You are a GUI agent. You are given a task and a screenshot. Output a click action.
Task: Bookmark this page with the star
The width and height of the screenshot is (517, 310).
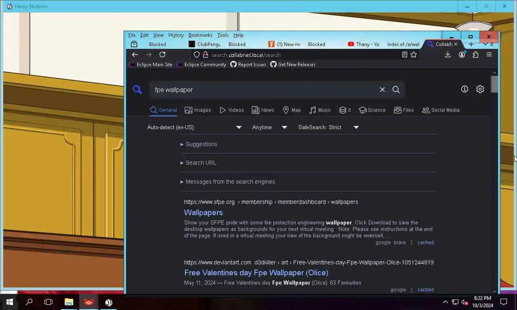[x=414, y=55]
